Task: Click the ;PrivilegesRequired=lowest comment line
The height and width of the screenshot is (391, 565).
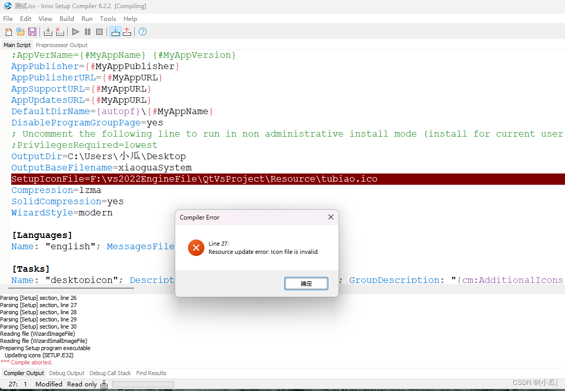Action: coord(85,145)
